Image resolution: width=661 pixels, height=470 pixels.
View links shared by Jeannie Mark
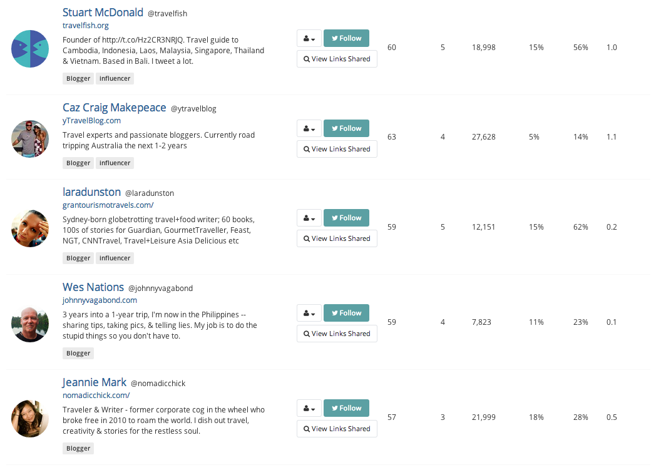[x=337, y=429]
